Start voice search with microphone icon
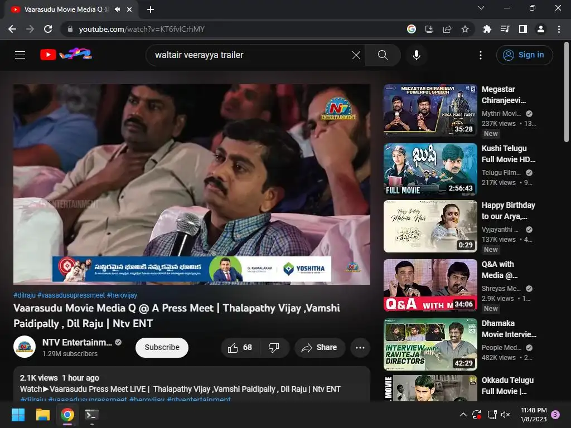 click(x=416, y=55)
